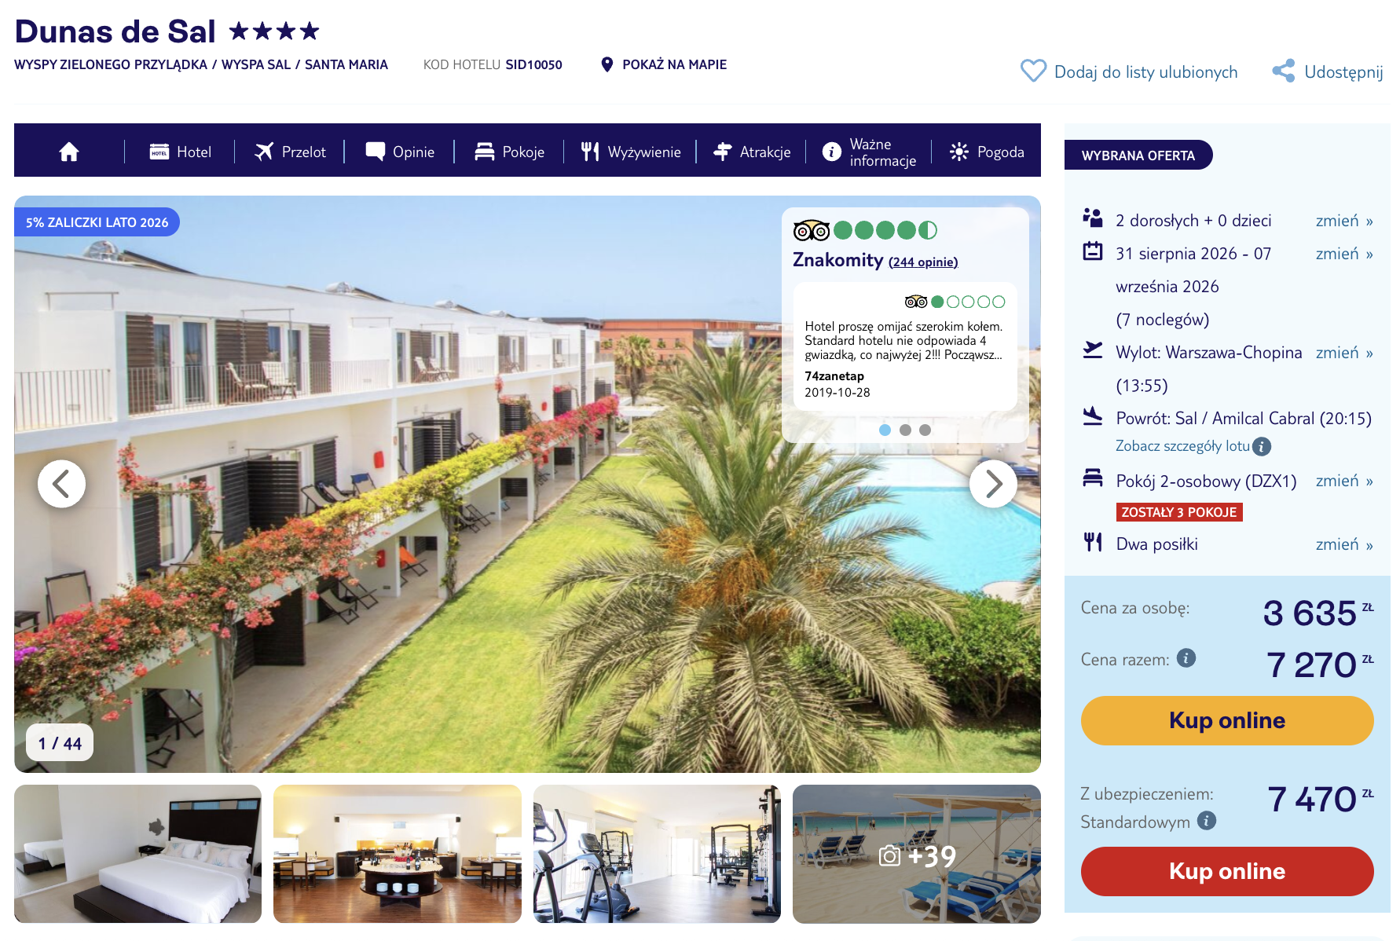
Task: Open the Pogoda tab
Action: click(x=987, y=152)
